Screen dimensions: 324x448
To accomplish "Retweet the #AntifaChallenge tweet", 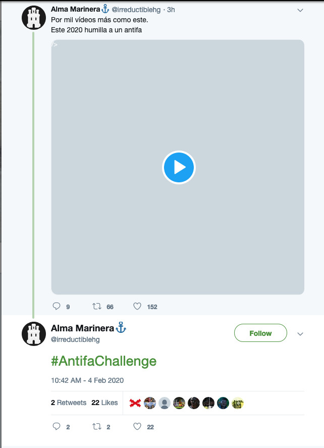I will (x=97, y=427).
